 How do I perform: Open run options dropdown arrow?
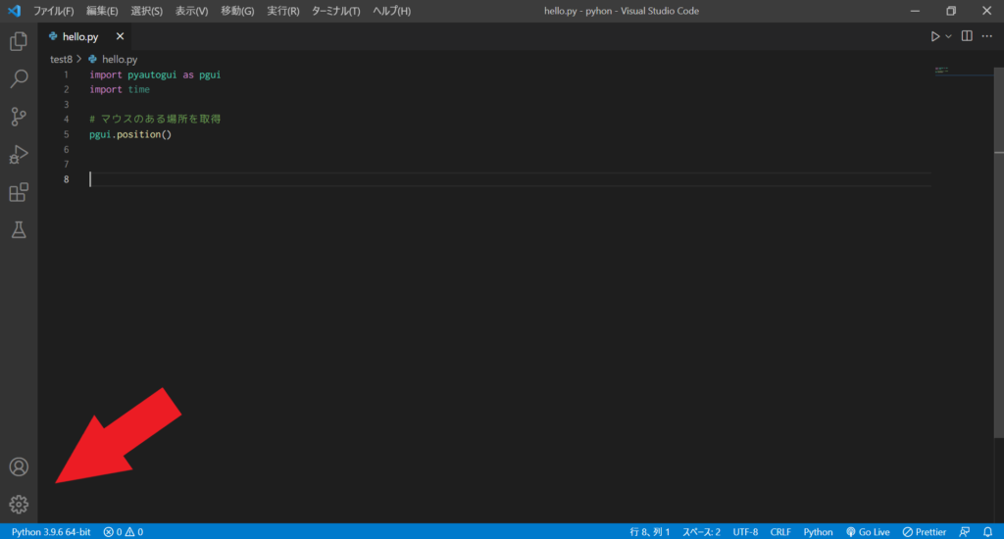[948, 36]
